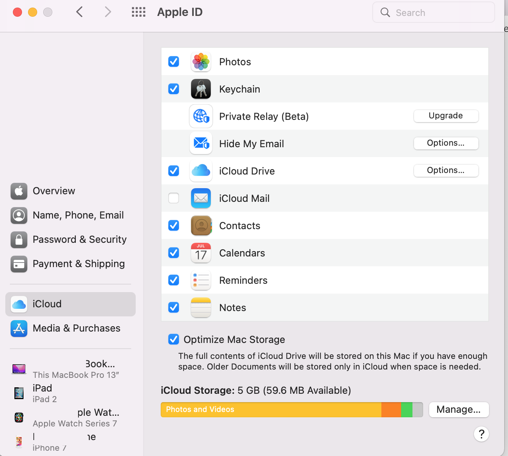Disable the iCloud Drive checkbox
Screen dimensions: 508x456
pyautogui.click(x=174, y=171)
